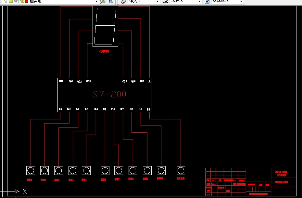Select the push-button symbol labeled 按钮6

click(x=105, y=170)
